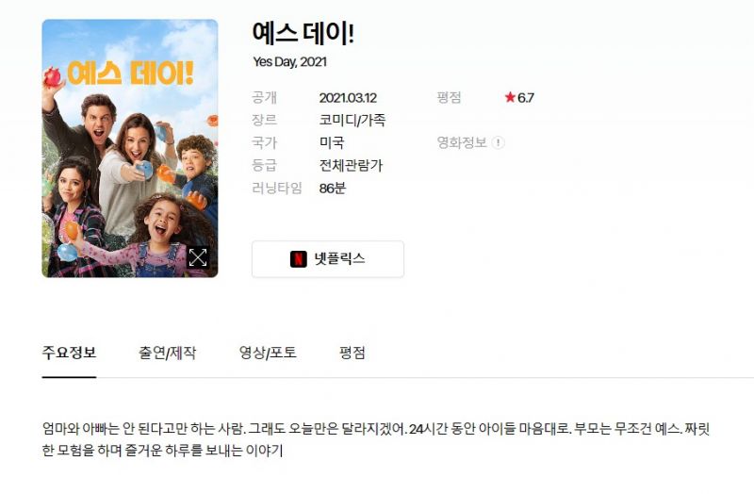Click the Yes Day, 2021 subtitle
Screen dimensions: 754x494
pyautogui.click(x=290, y=62)
